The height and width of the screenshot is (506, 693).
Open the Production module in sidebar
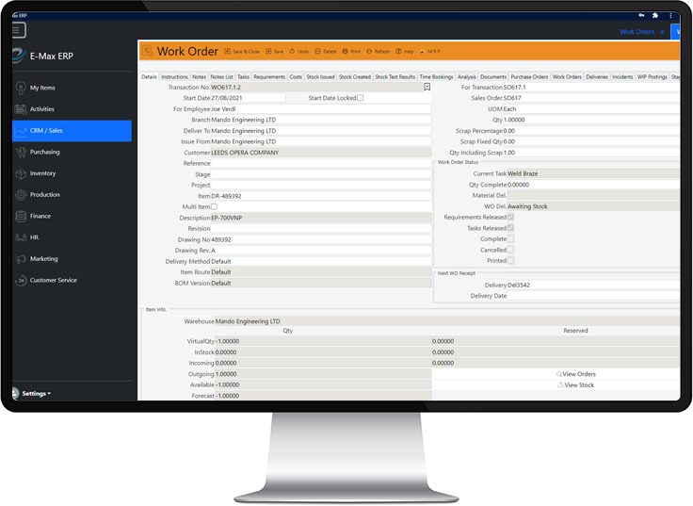44,195
